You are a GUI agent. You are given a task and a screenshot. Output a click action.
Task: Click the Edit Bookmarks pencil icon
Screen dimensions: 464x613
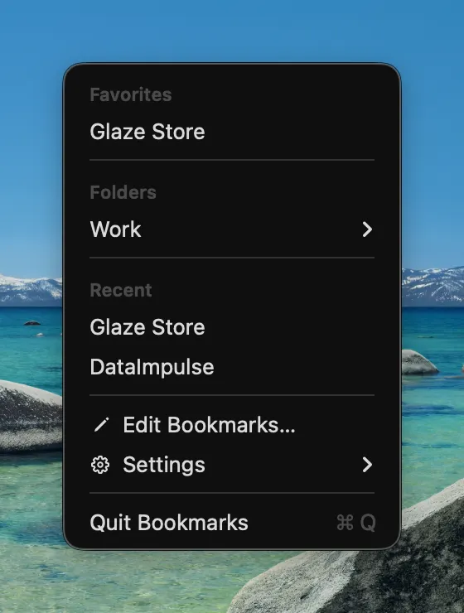(101, 425)
